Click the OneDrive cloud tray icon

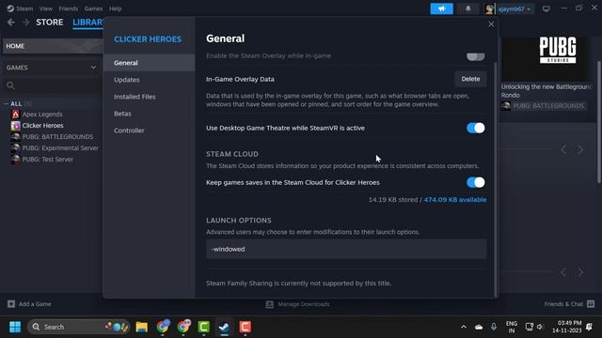(x=479, y=327)
